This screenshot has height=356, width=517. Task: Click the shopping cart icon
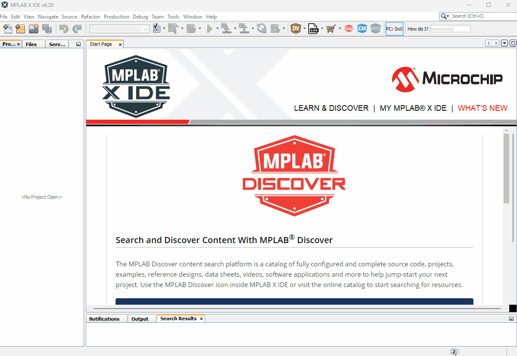tap(331, 29)
